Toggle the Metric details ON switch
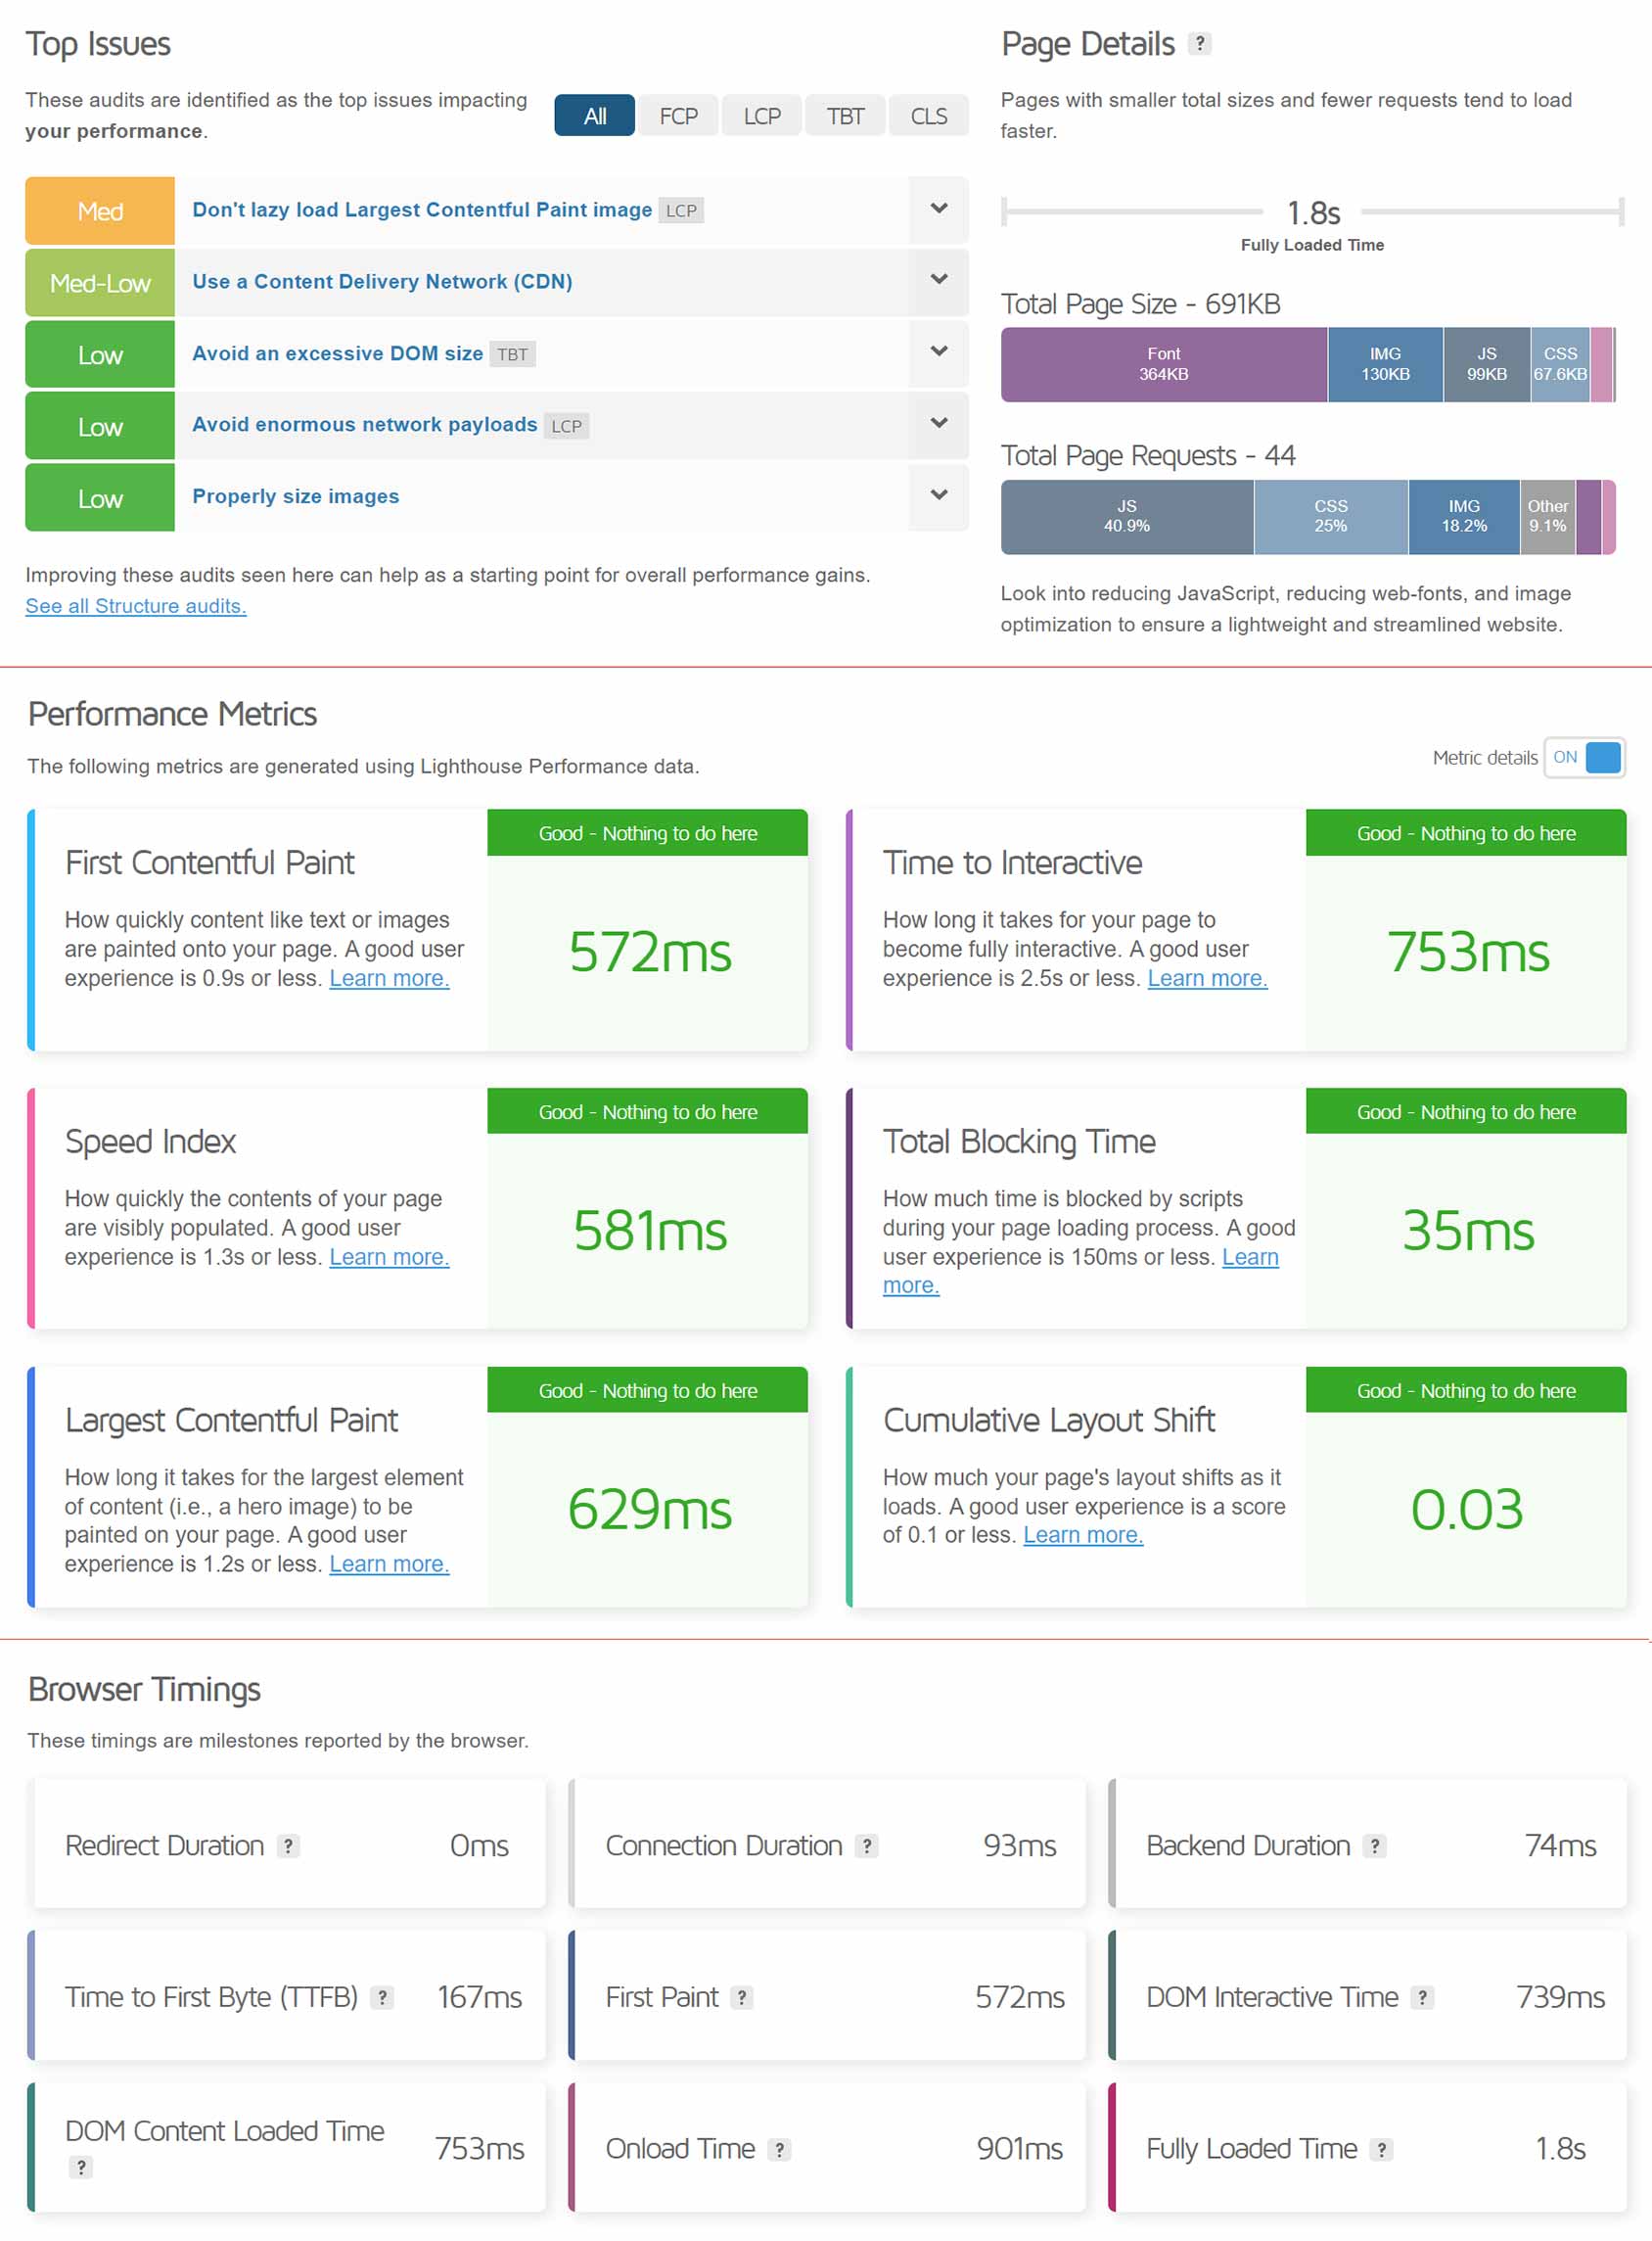The width and height of the screenshot is (1652, 2241). (x=1584, y=758)
